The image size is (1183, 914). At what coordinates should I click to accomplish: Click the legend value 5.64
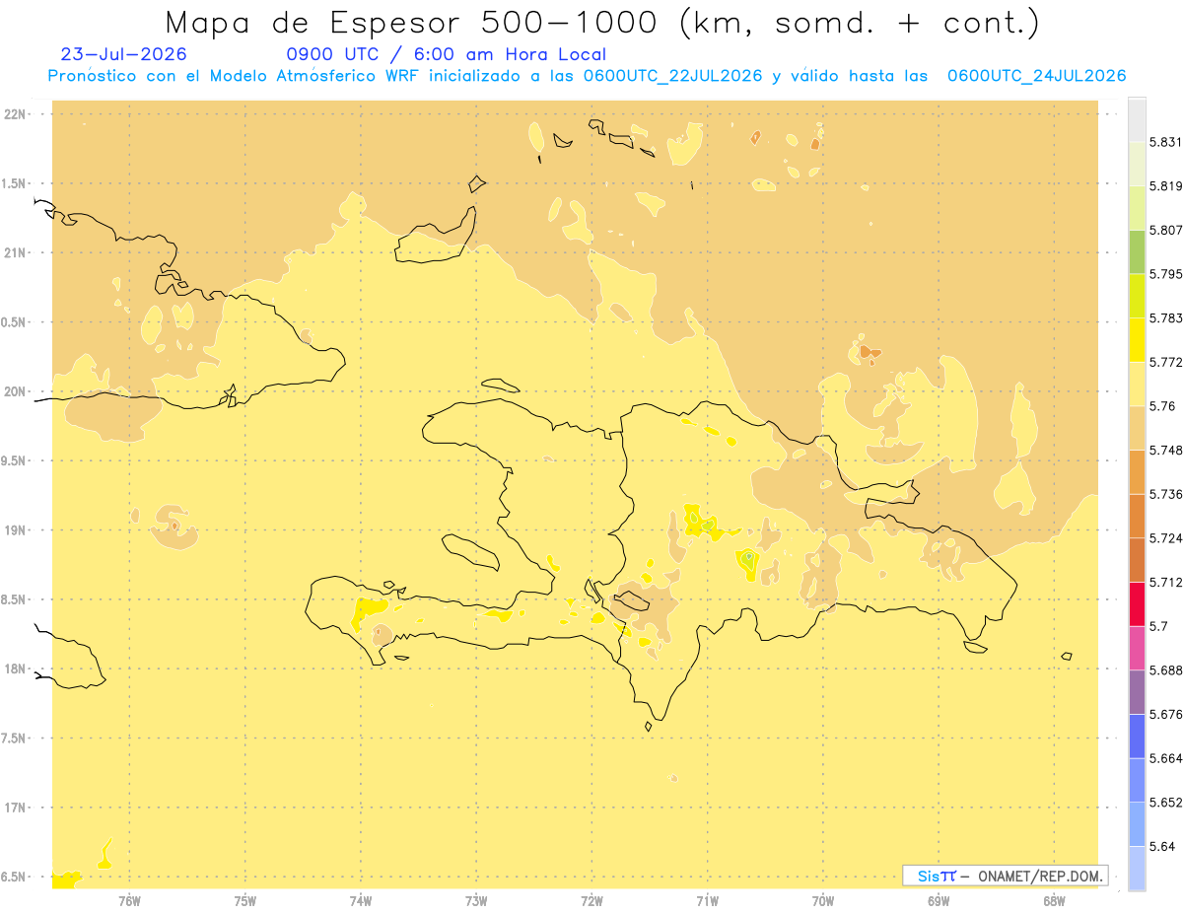coord(1162,846)
